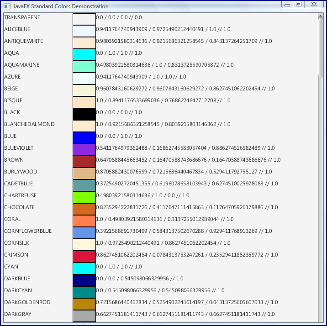Image resolution: width=327 pixels, height=326 pixels.
Task: Pick the CORNSILK color swatch
Action: (84, 245)
